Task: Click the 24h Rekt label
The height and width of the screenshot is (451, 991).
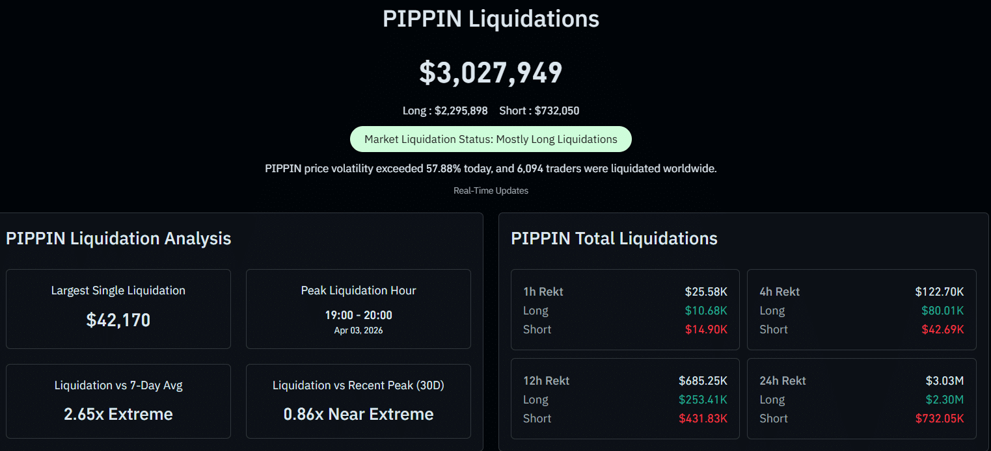Action: pyautogui.click(x=783, y=381)
